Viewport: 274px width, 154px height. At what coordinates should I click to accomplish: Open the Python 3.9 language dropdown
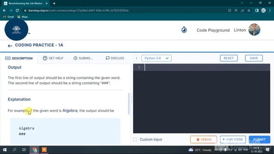pyautogui.click(x=156, y=58)
